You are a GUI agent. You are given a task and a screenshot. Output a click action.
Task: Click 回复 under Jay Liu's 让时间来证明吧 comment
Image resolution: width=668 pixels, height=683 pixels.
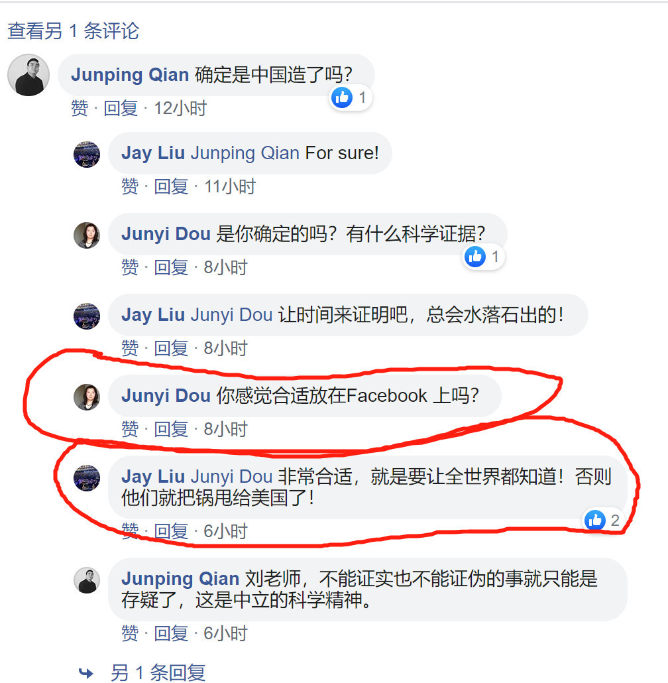(x=171, y=348)
